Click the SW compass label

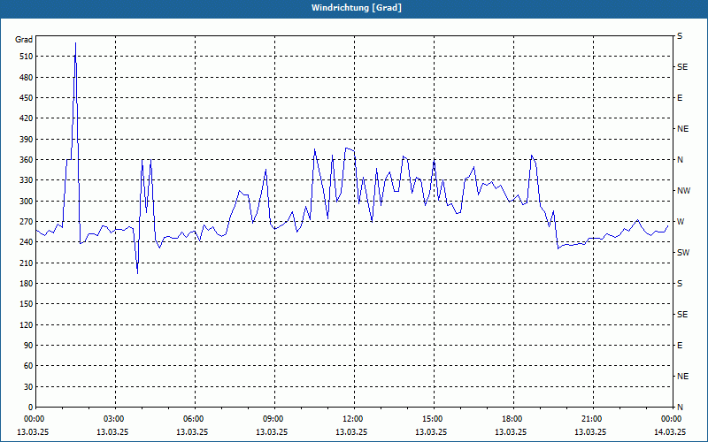tap(683, 253)
